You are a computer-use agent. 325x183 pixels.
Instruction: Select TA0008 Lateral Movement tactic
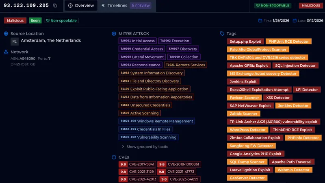tap(142, 57)
